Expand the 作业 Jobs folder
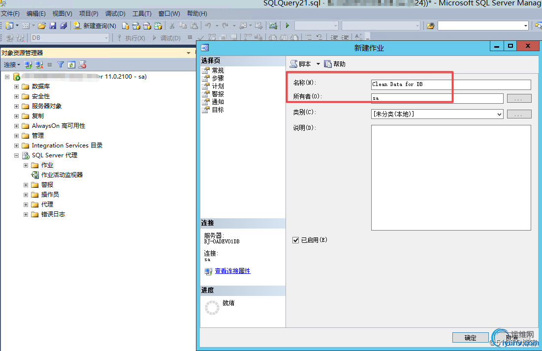The height and width of the screenshot is (351, 542). click(x=26, y=165)
